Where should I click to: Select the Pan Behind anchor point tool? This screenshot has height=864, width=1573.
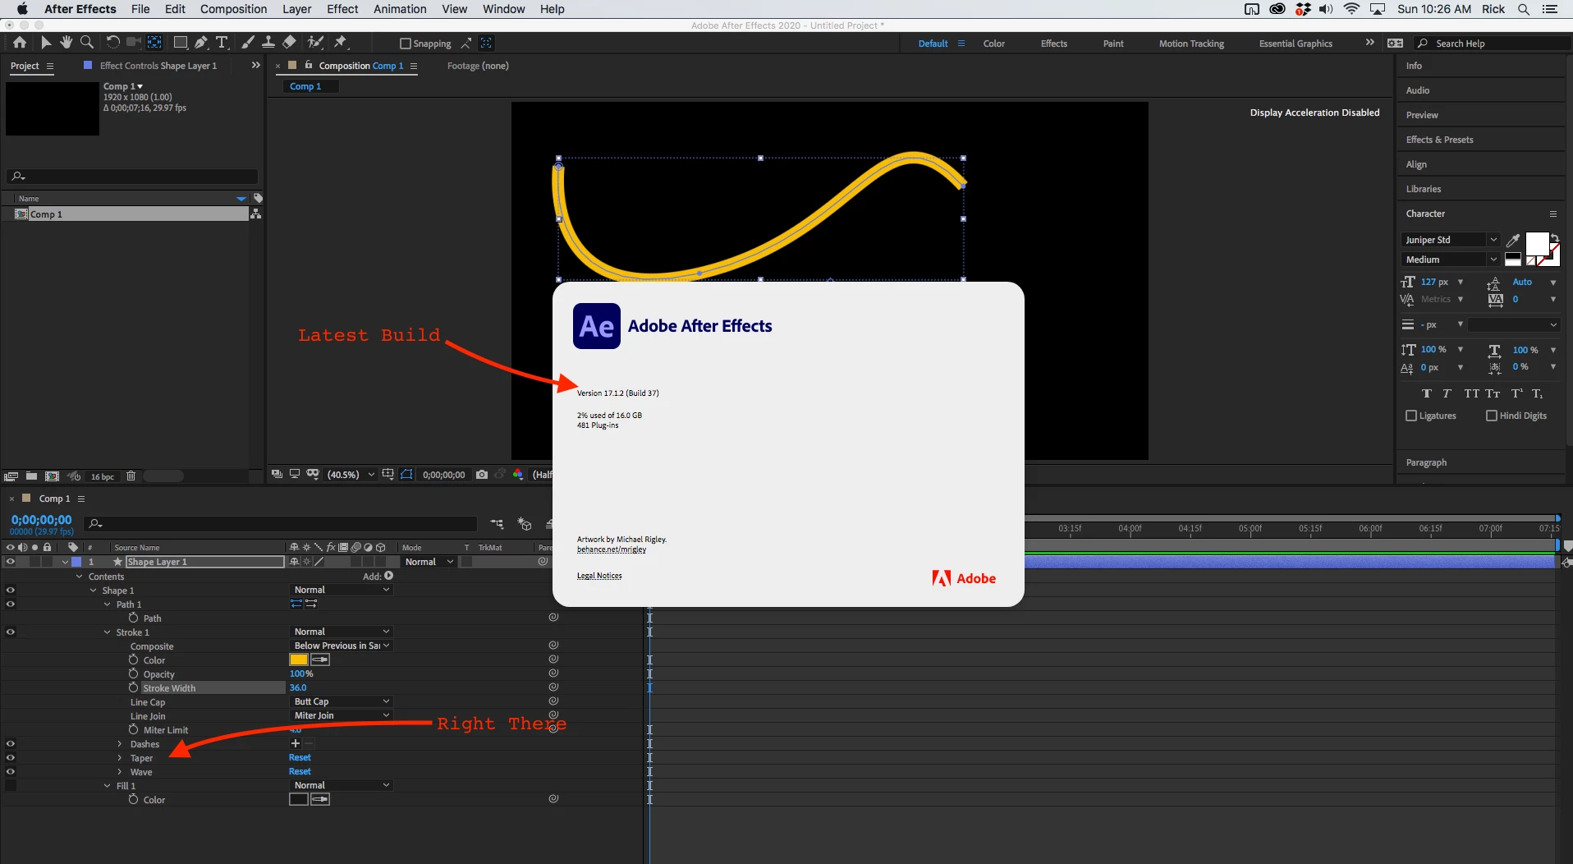(x=154, y=43)
